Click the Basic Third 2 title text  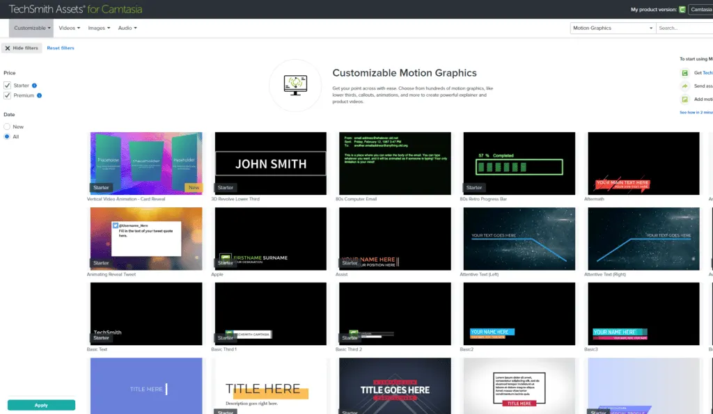pyautogui.click(x=349, y=349)
